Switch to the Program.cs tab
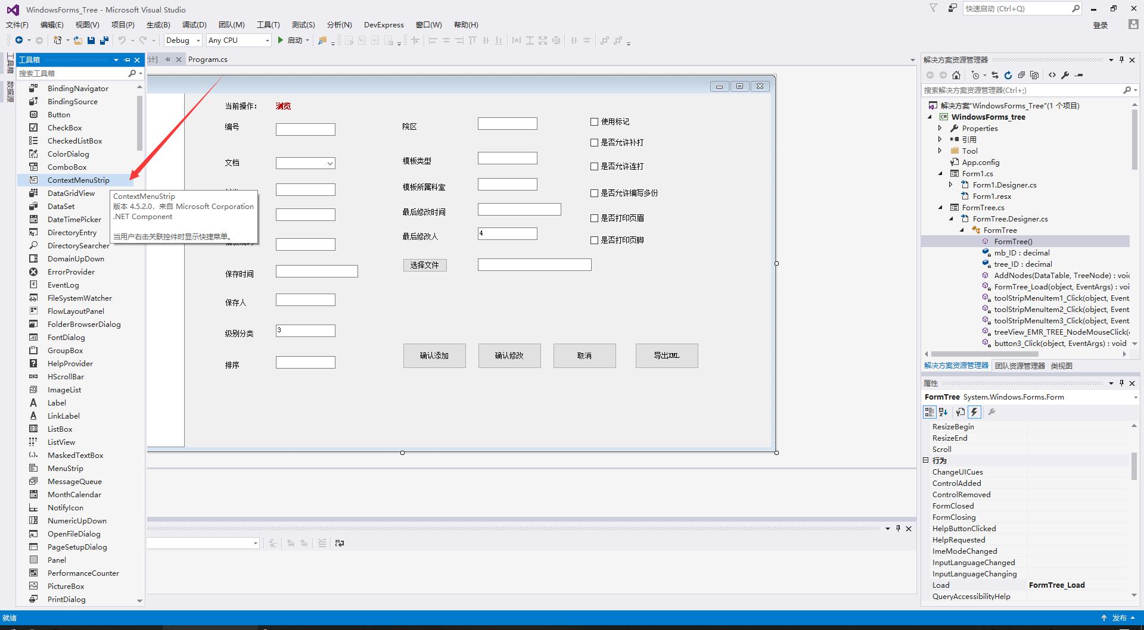This screenshot has height=630, width=1144. pos(207,60)
